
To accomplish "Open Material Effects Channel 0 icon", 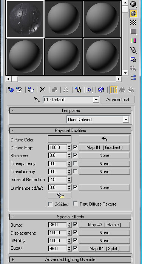I will click(x=90, y=90).
